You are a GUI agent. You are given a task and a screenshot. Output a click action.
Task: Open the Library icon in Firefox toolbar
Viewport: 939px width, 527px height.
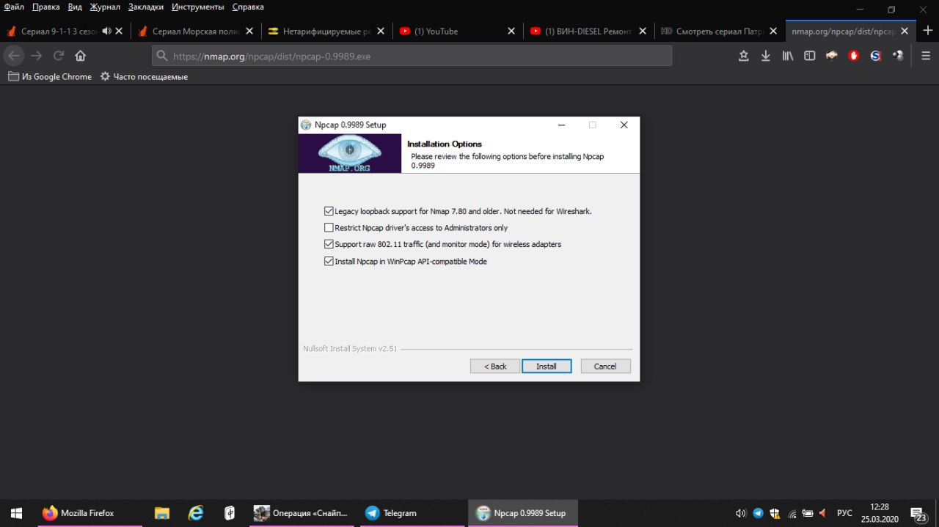(x=788, y=56)
